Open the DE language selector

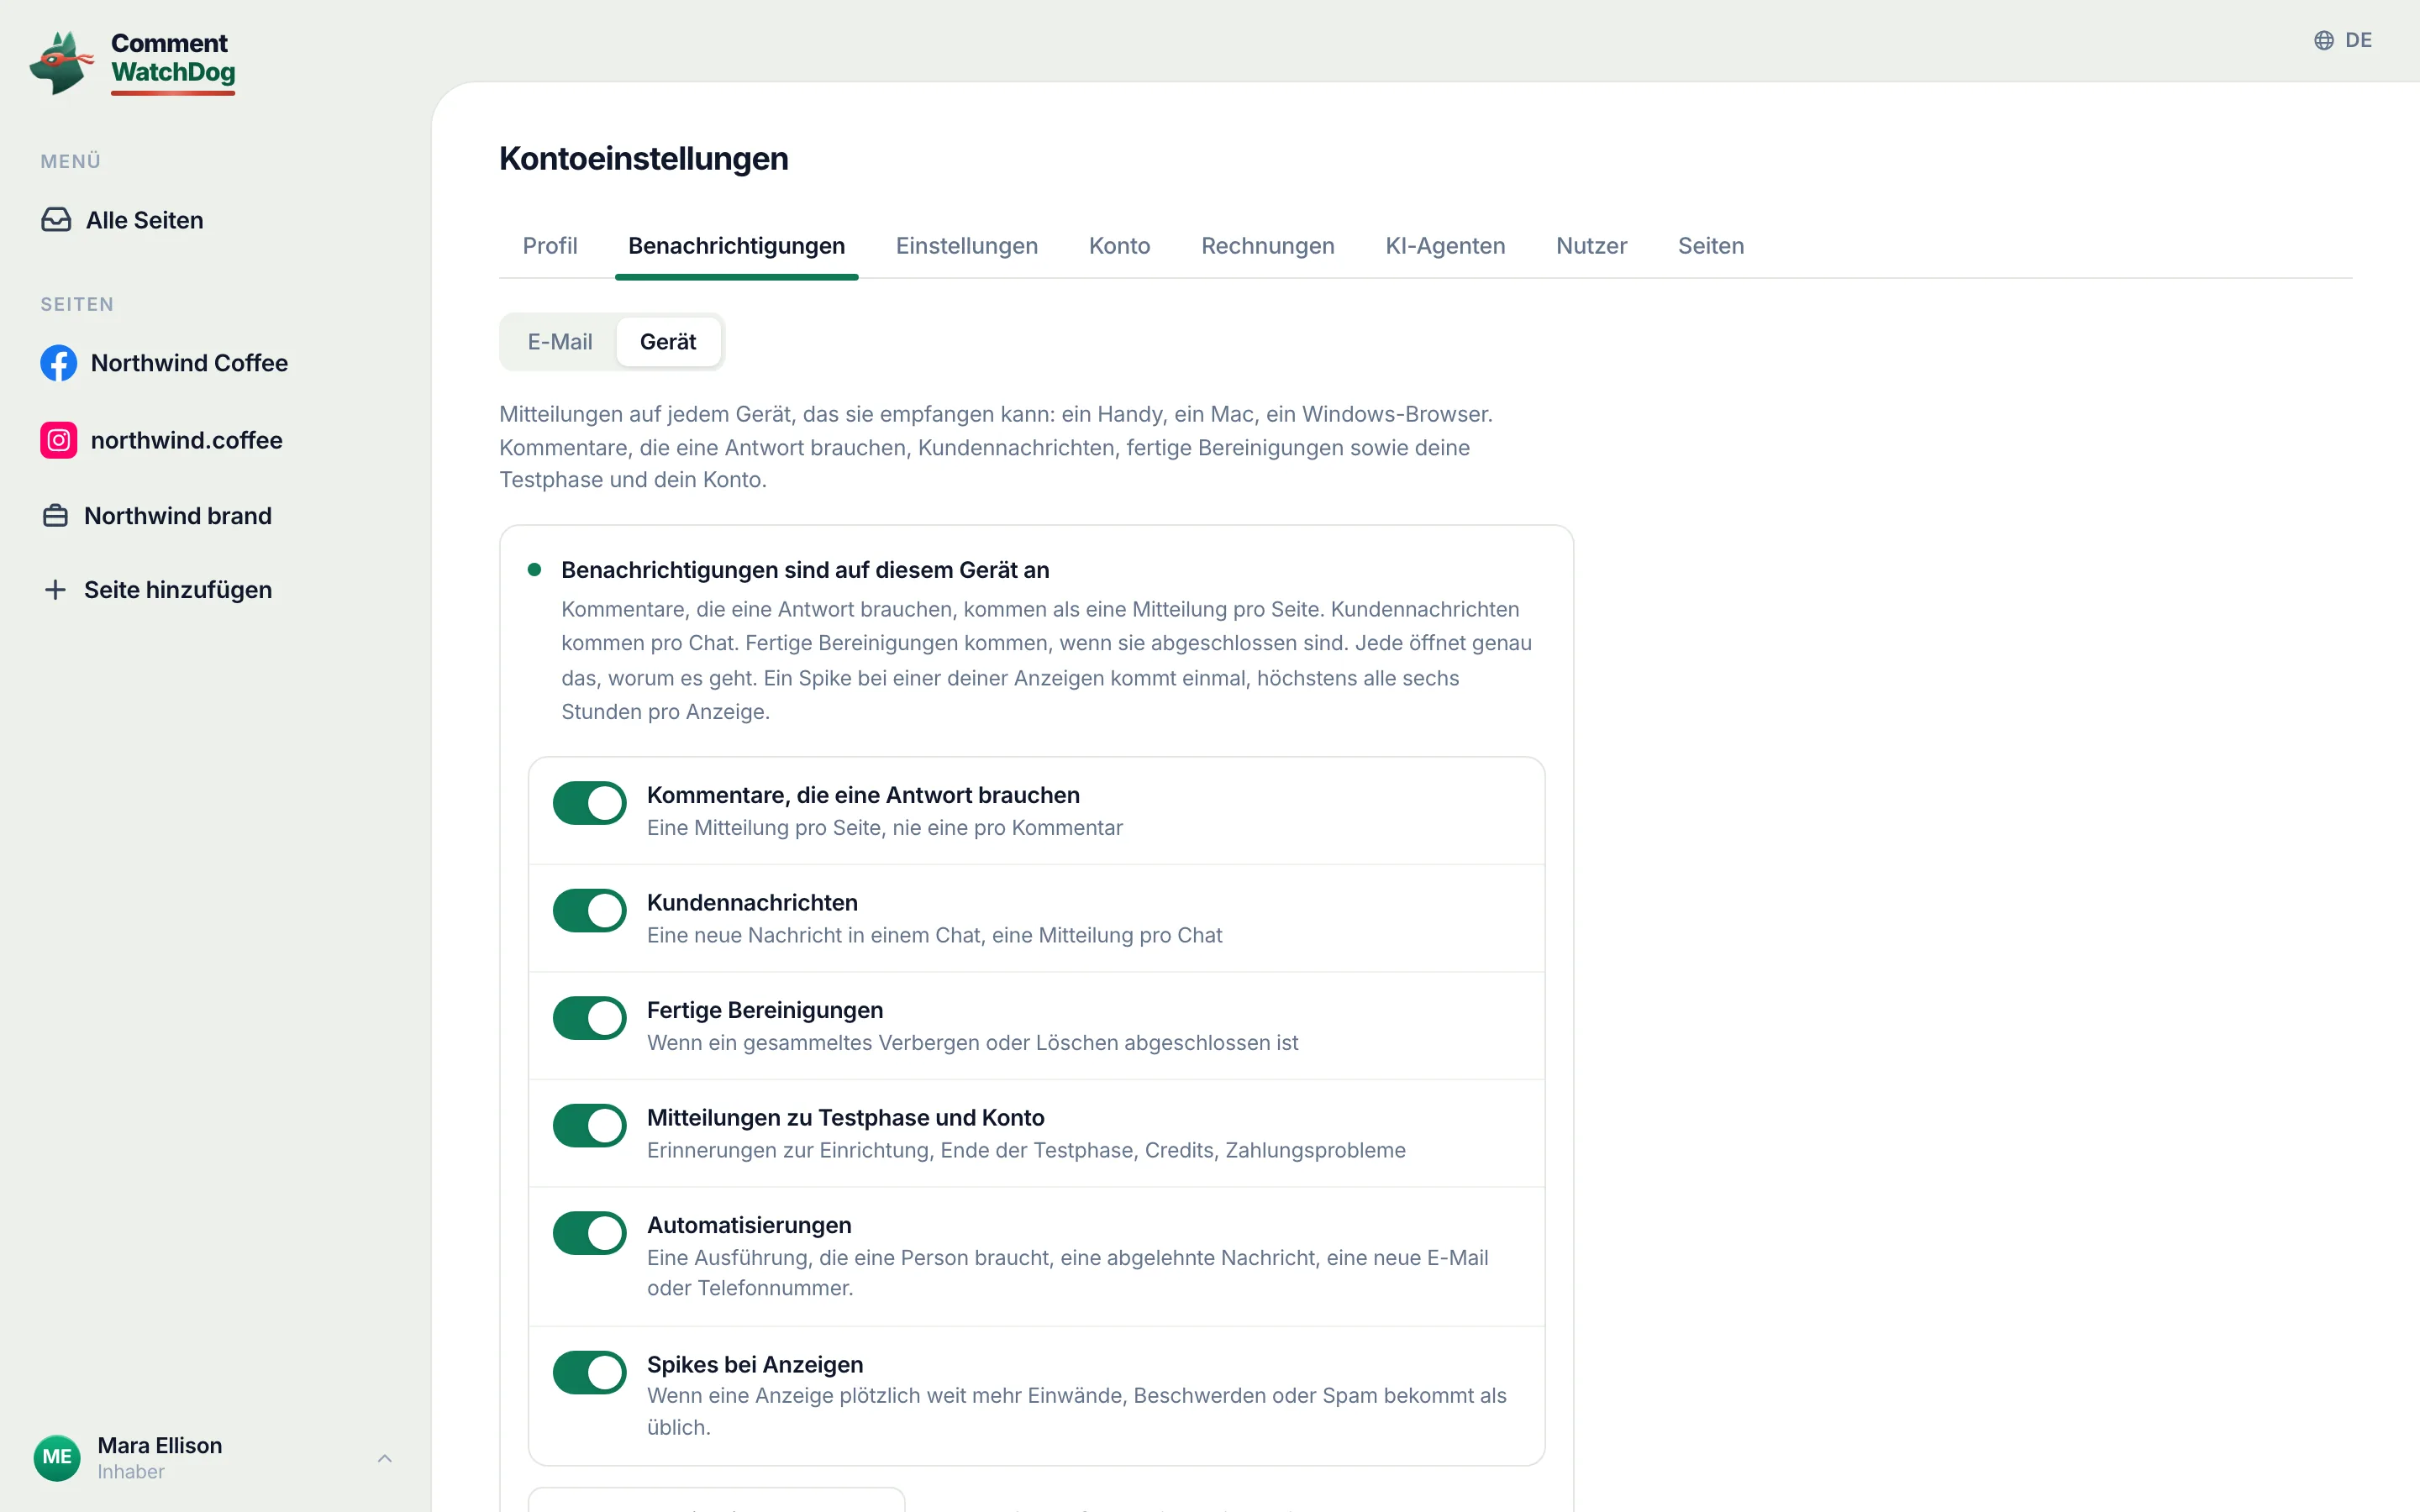[2343, 40]
